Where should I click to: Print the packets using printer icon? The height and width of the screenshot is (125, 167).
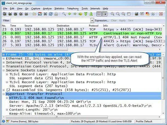(x=56, y=14)
